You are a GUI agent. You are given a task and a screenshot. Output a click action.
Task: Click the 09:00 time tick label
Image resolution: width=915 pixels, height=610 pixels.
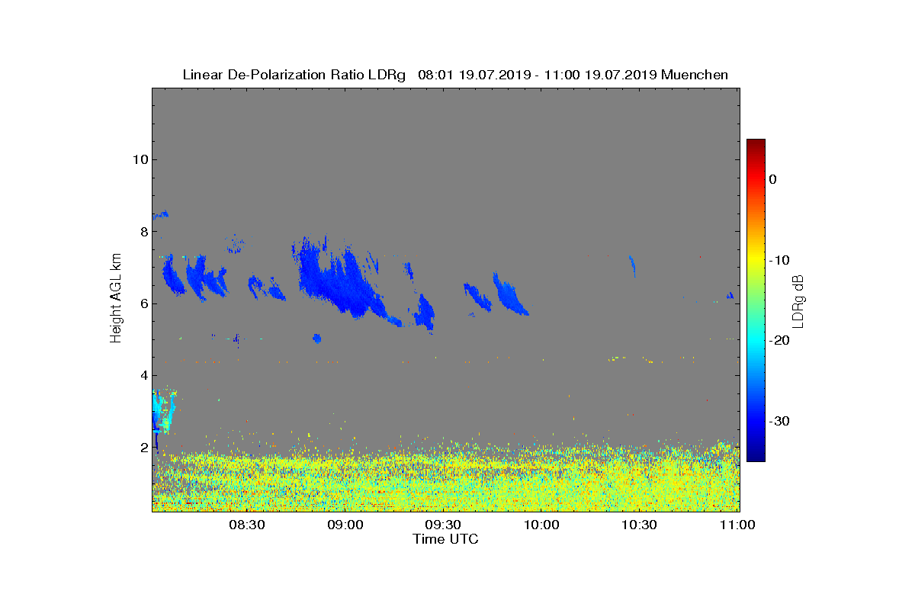pos(345,525)
